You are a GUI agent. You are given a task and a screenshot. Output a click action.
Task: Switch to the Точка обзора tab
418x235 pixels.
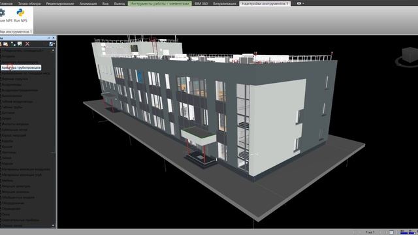(29, 4)
